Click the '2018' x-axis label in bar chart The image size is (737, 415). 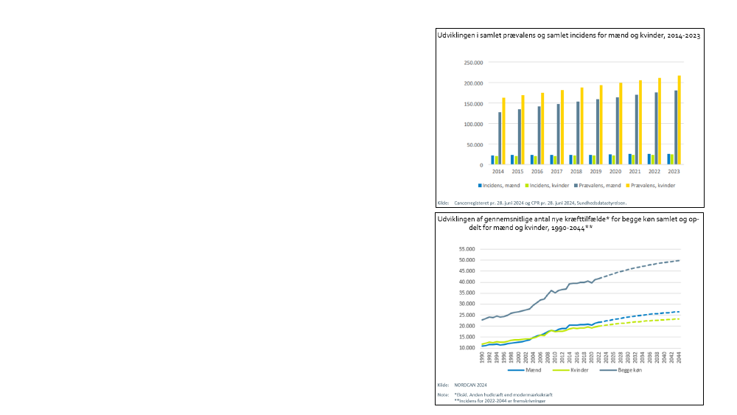pos(576,172)
